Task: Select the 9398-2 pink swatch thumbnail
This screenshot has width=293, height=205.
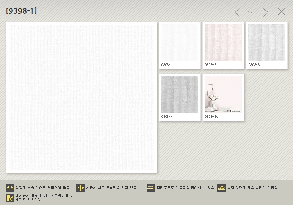Action: [x=223, y=42]
